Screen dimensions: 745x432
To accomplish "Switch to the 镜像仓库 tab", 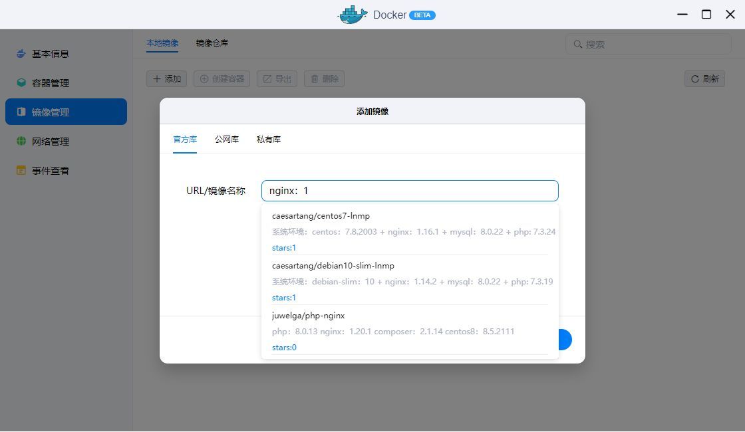I will pyautogui.click(x=211, y=42).
